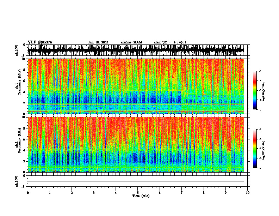Click the log(PSD) unit label beside ch.2 colorbar
The image size is (279, 216).
[264, 150]
